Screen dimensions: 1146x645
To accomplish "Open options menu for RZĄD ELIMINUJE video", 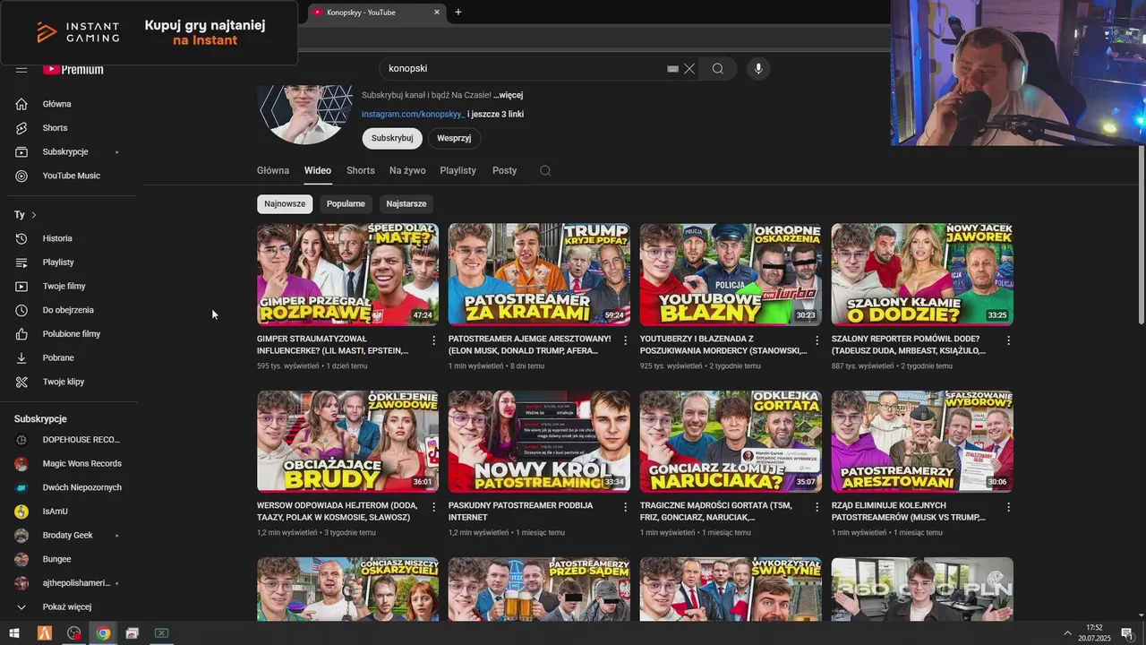I will [x=1008, y=507].
